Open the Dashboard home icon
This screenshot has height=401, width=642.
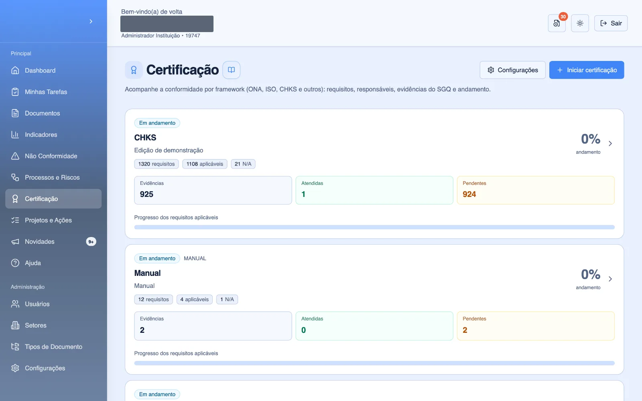pos(15,71)
